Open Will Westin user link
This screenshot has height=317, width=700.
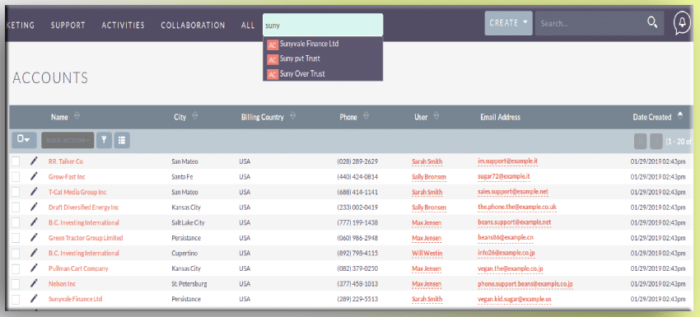pyautogui.click(x=427, y=253)
